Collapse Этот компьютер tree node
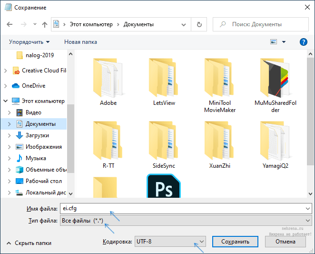The image size is (315, 254). [x=6, y=101]
